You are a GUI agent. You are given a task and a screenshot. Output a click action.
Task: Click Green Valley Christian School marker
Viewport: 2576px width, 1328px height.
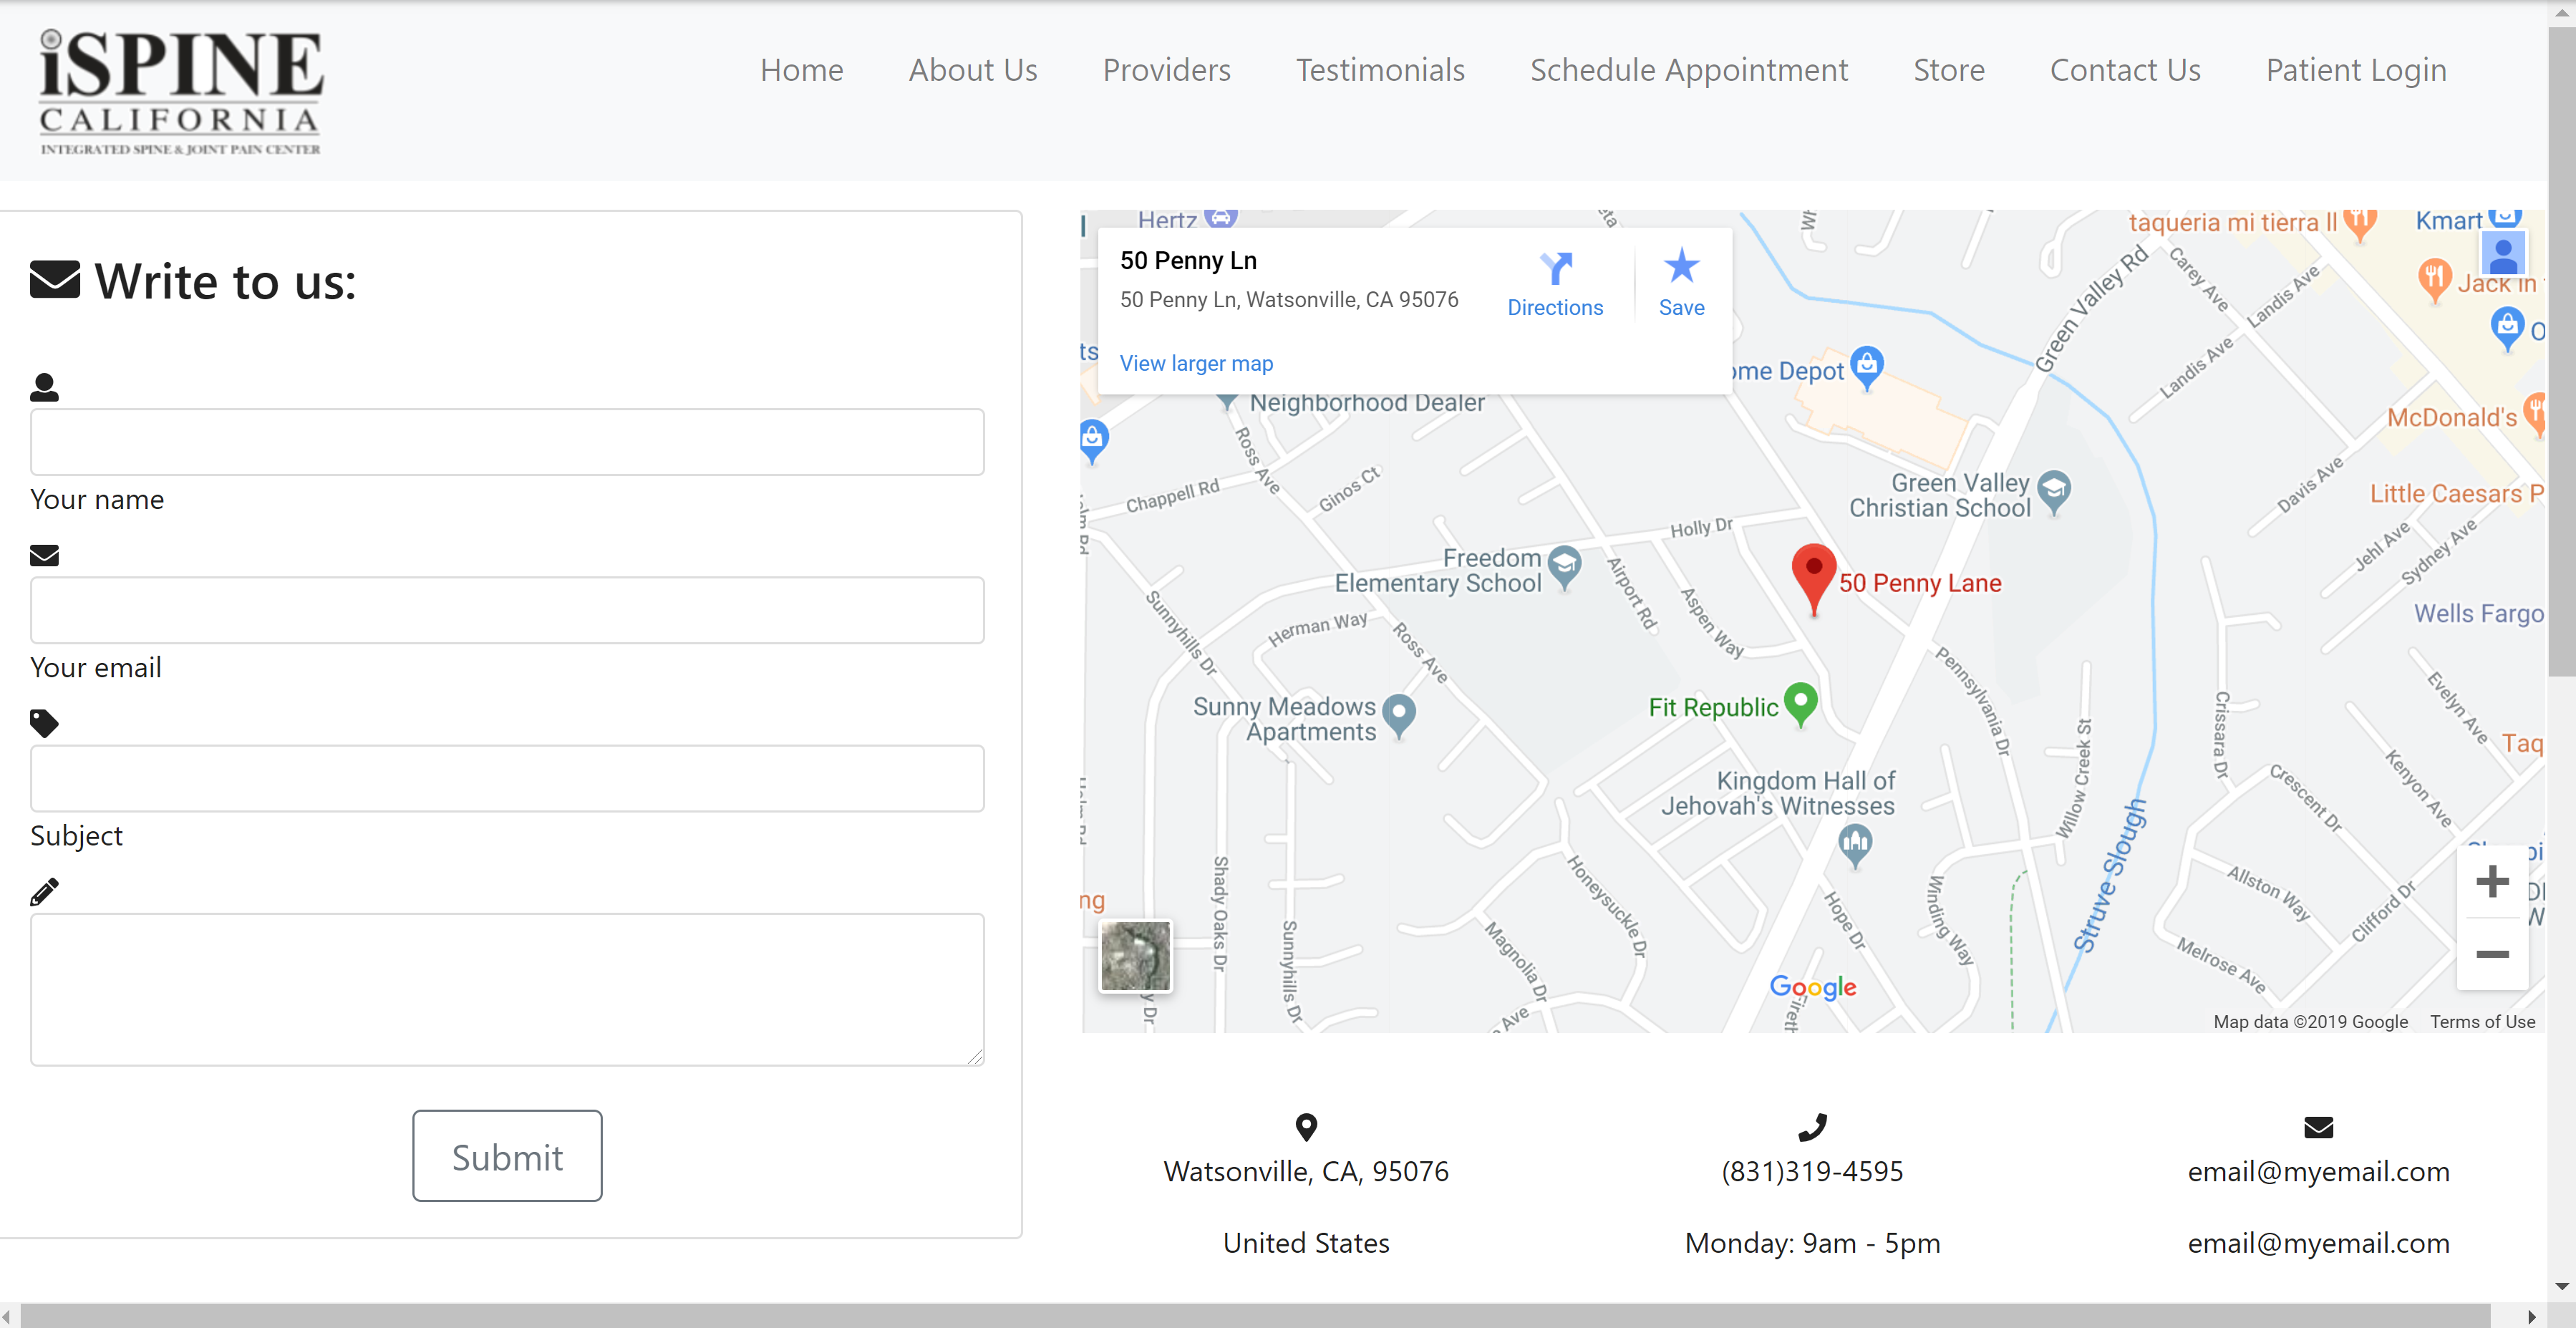(x=2053, y=490)
